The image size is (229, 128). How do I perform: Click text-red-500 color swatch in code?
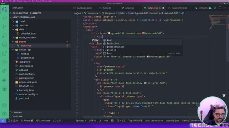(x=143, y=33)
